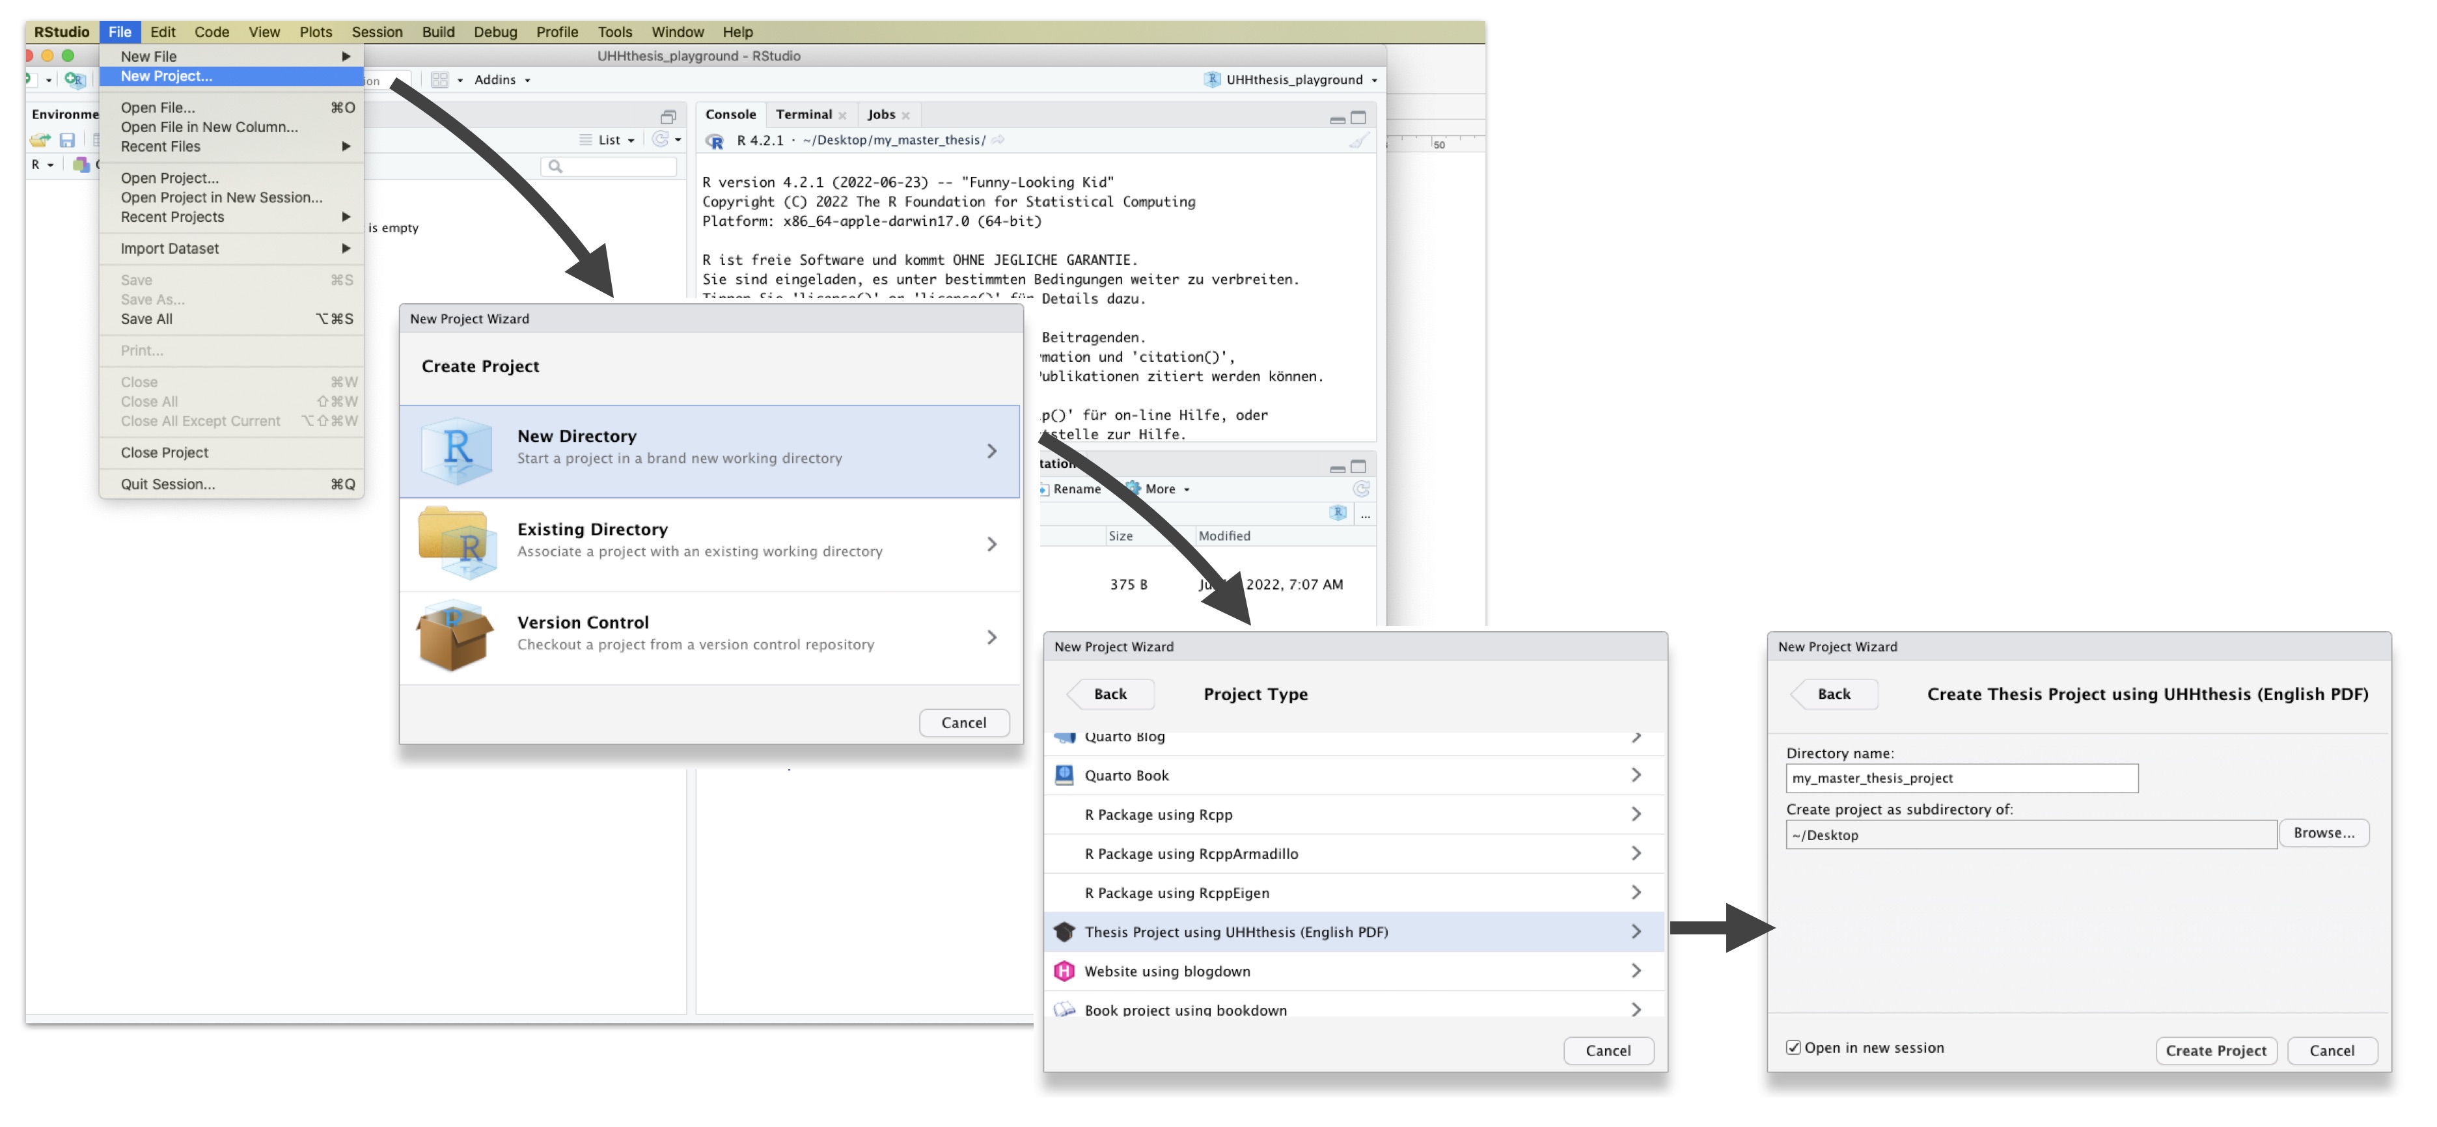Screen dimensions: 2437x1127
Task: Select the pink blogdown icon for Website
Action: click(x=1064, y=971)
